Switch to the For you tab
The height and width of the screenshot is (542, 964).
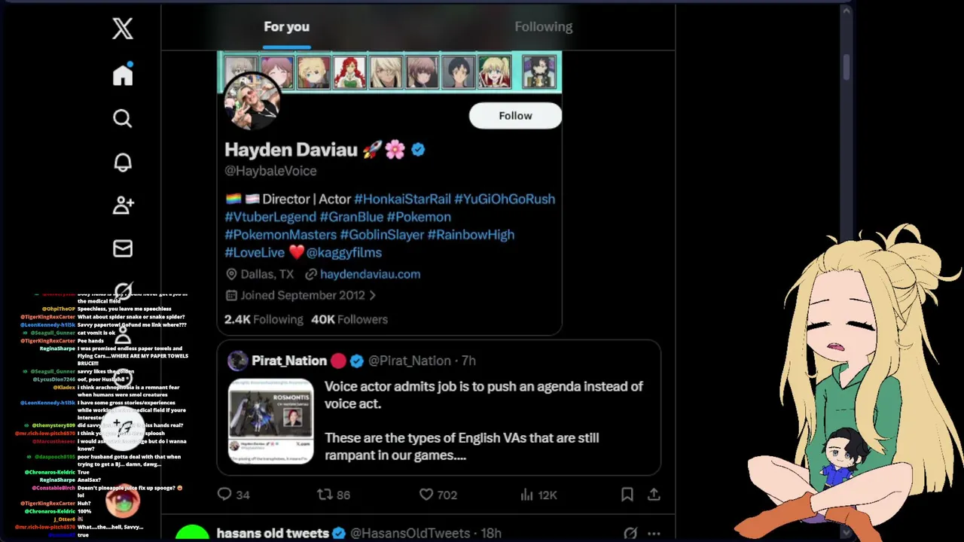(286, 26)
